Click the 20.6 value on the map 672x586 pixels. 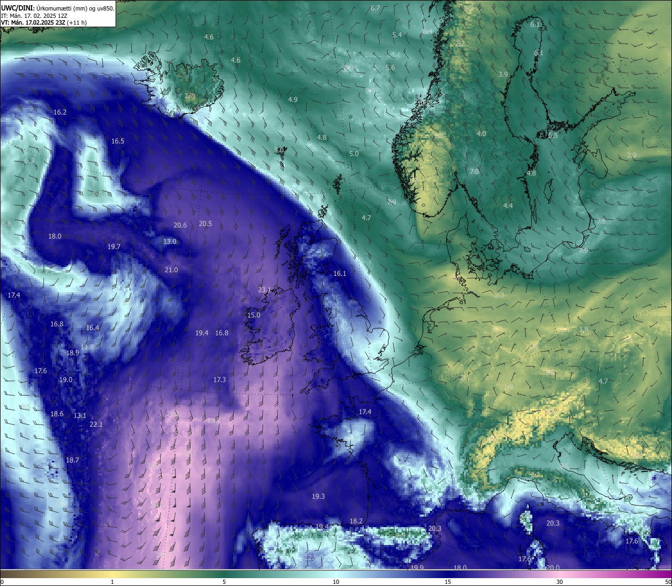180,225
